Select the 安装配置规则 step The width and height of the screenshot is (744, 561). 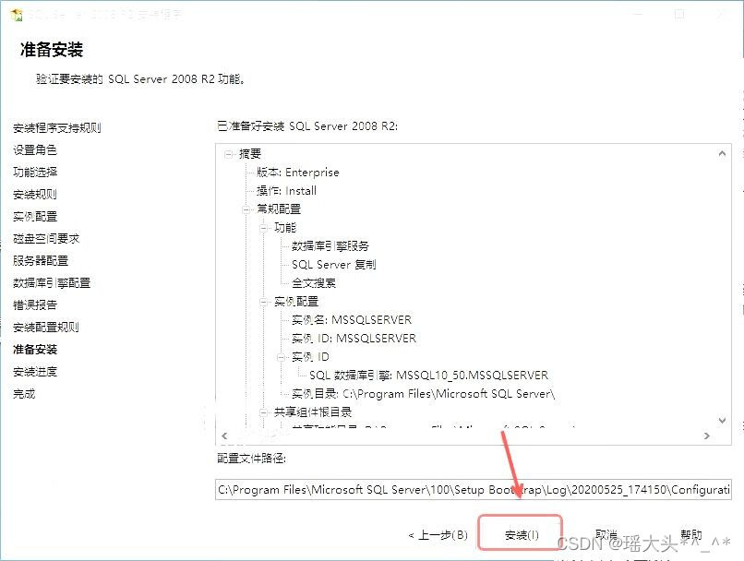pyautogui.click(x=46, y=327)
